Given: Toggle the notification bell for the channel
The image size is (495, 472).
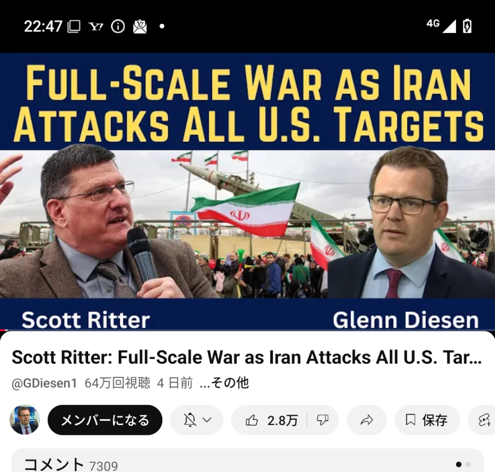Looking at the screenshot, I should 190,420.
